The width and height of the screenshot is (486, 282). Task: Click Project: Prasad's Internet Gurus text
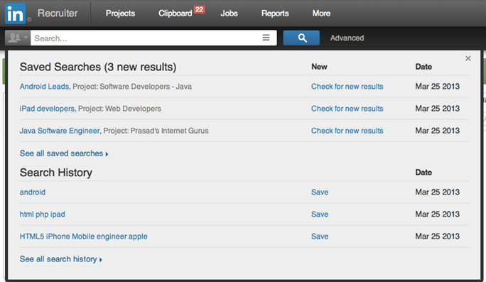coord(156,131)
